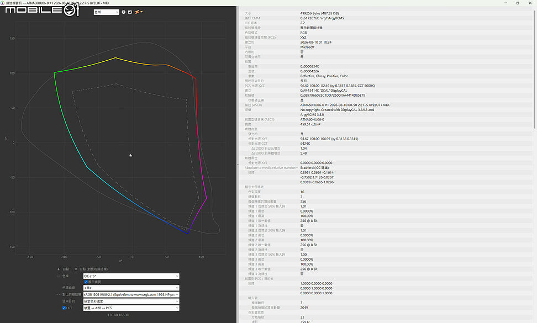537x323 pixels.
Task: Open the A2B to PCS direction dropdown
Action: [131, 308]
